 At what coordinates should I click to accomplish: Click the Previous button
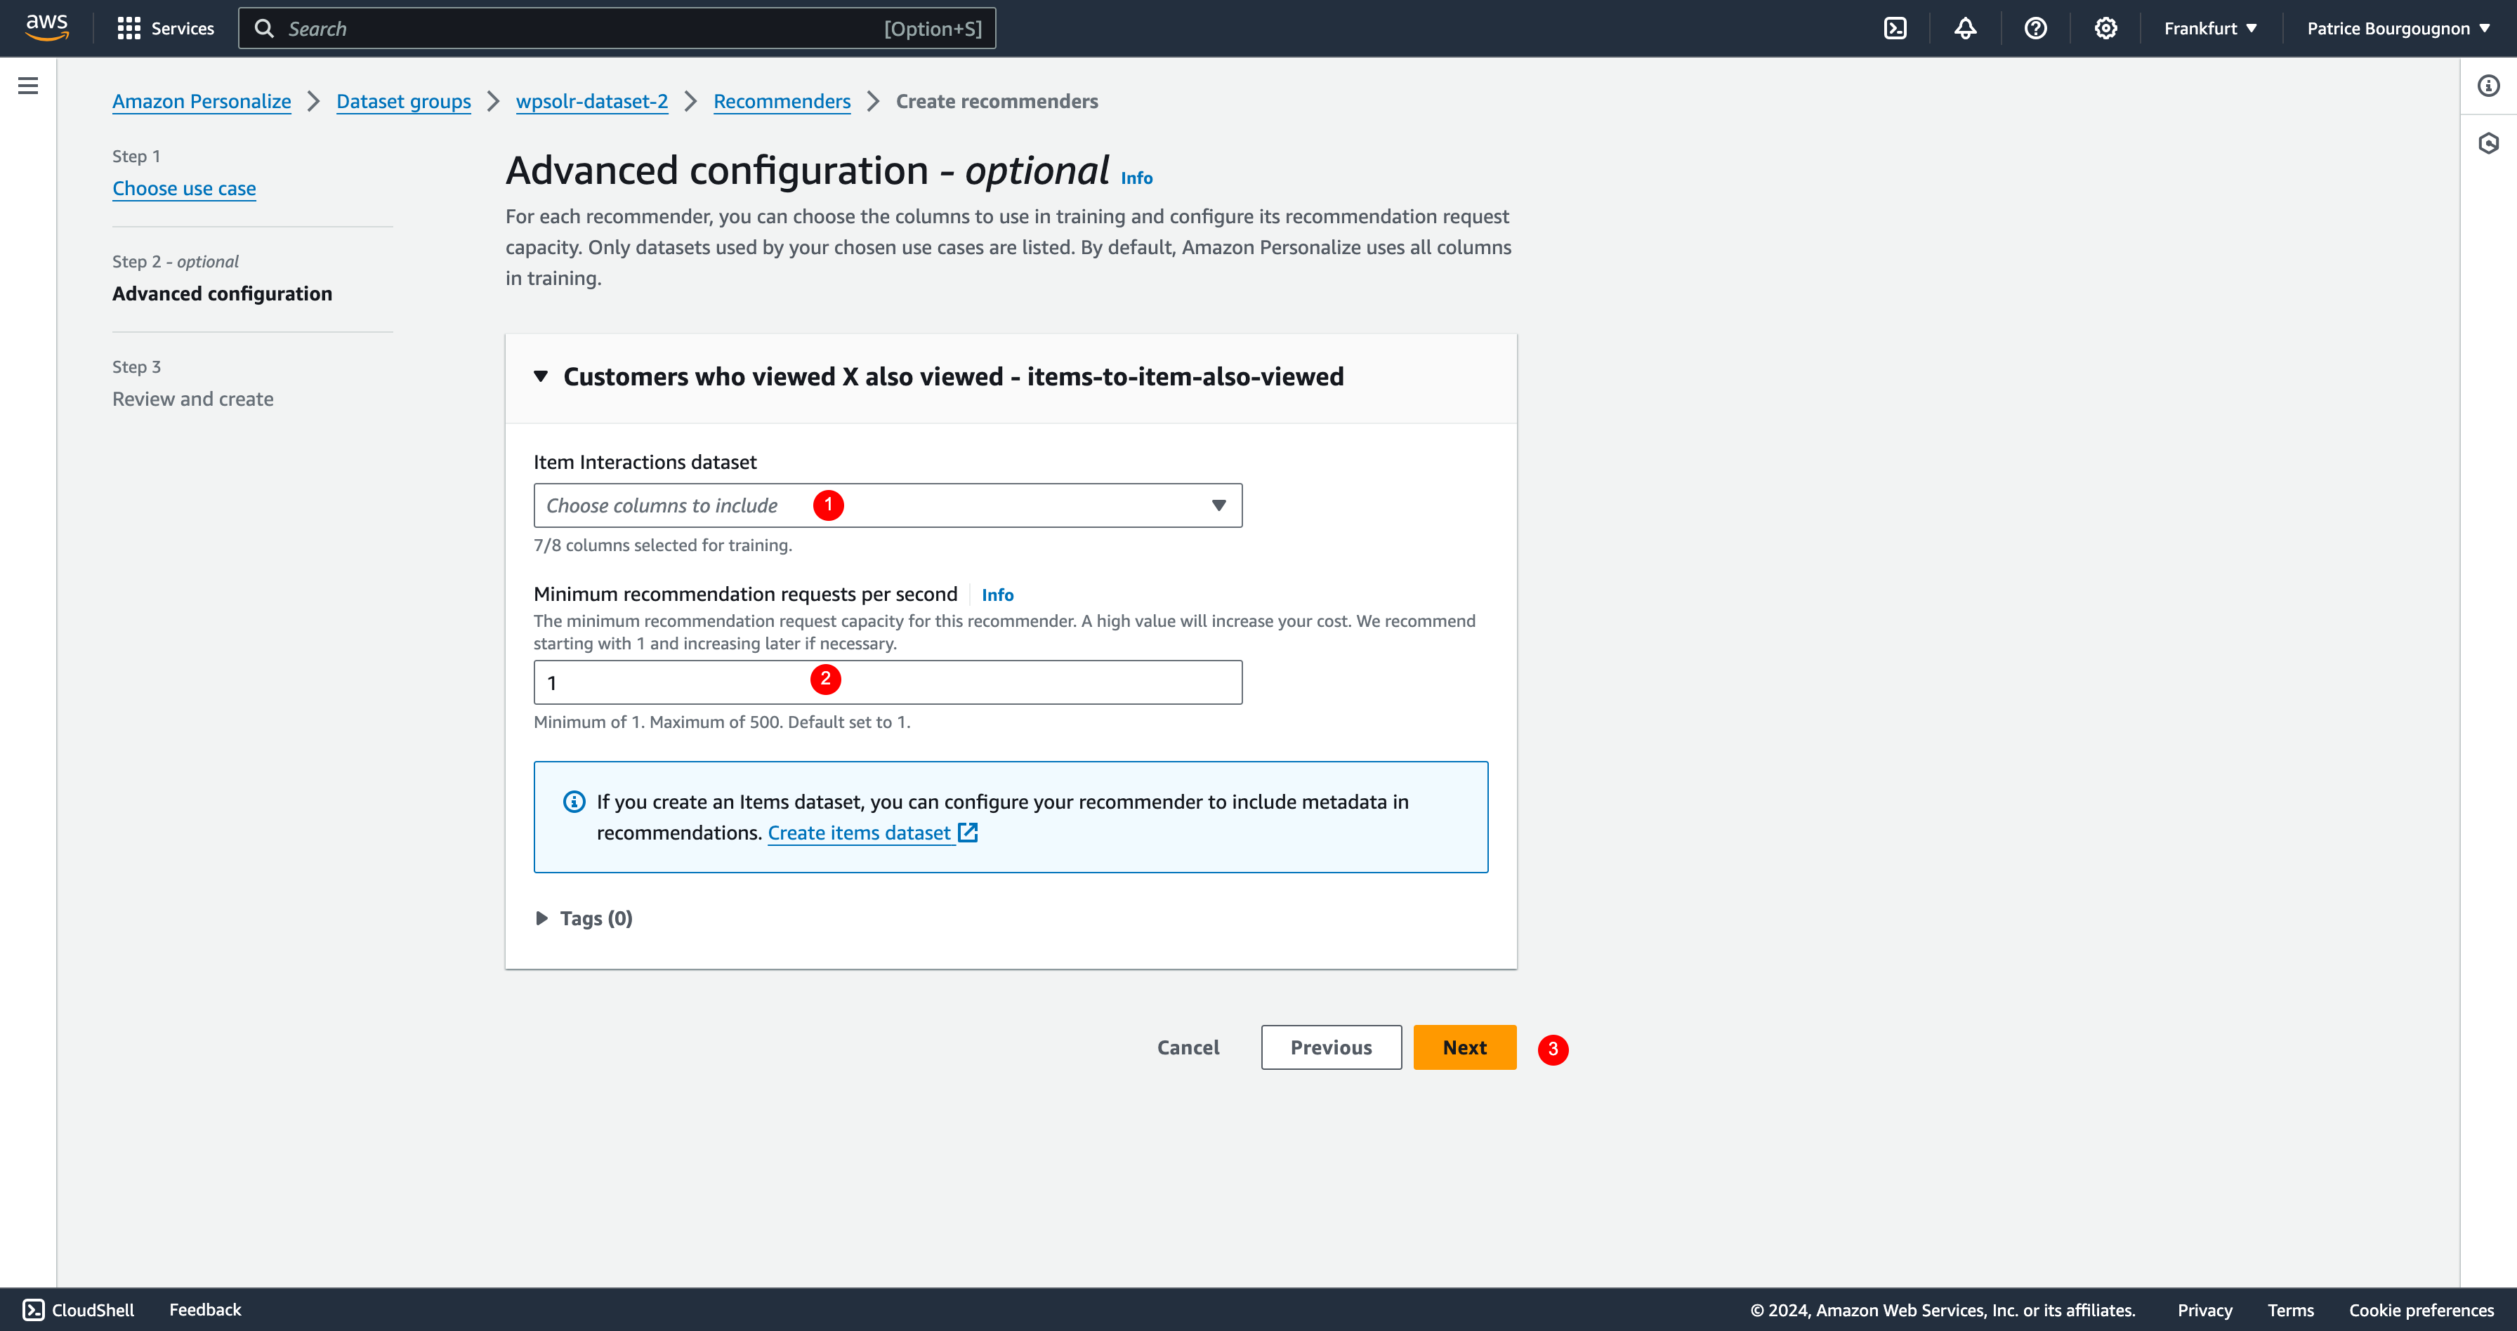pyautogui.click(x=1331, y=1047)
